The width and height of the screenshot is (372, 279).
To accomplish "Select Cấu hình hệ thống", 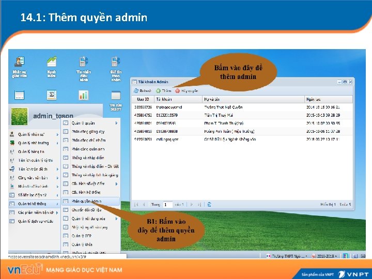I will coord(90,192).
